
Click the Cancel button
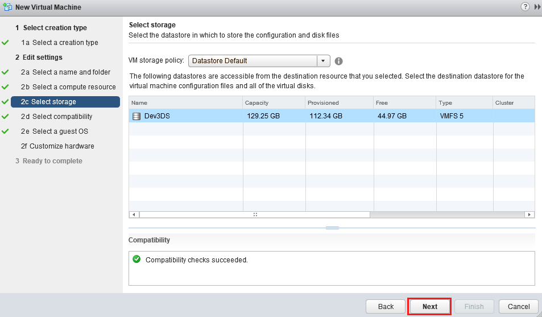point(519,307)
